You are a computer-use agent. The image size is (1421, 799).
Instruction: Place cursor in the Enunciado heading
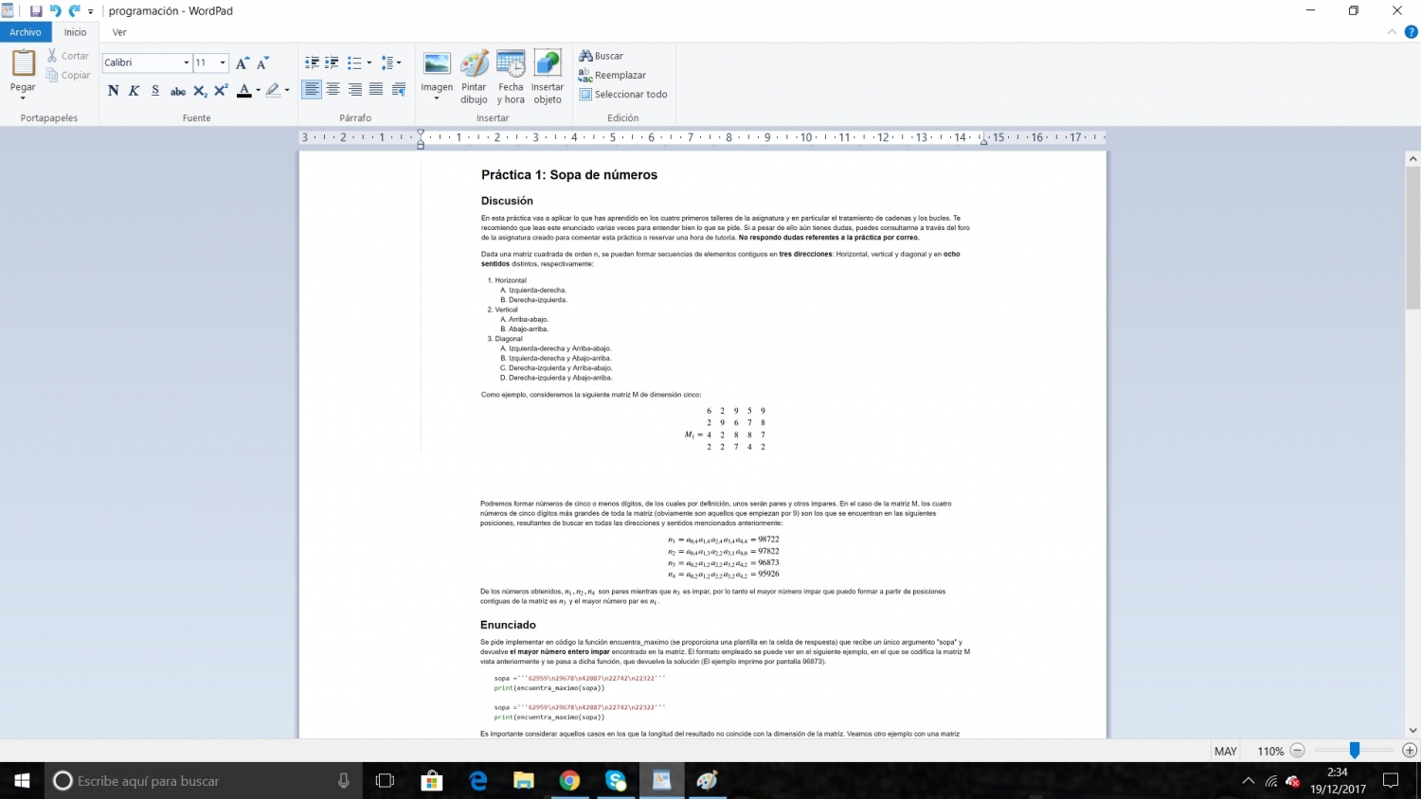[508, 625]
